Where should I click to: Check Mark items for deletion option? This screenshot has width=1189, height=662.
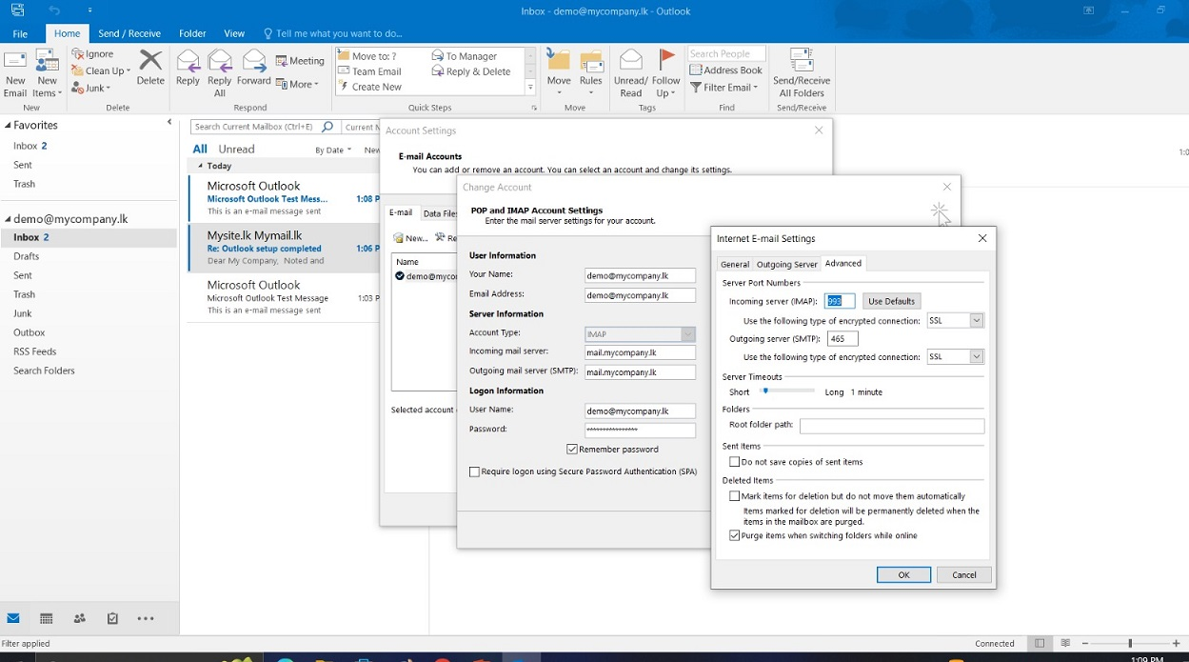[x=734, y=496]
